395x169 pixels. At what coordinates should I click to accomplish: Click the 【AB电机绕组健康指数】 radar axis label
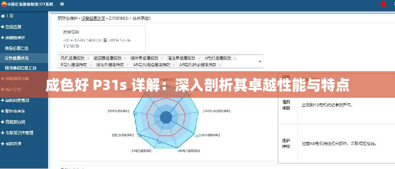(x=216, y=111)
